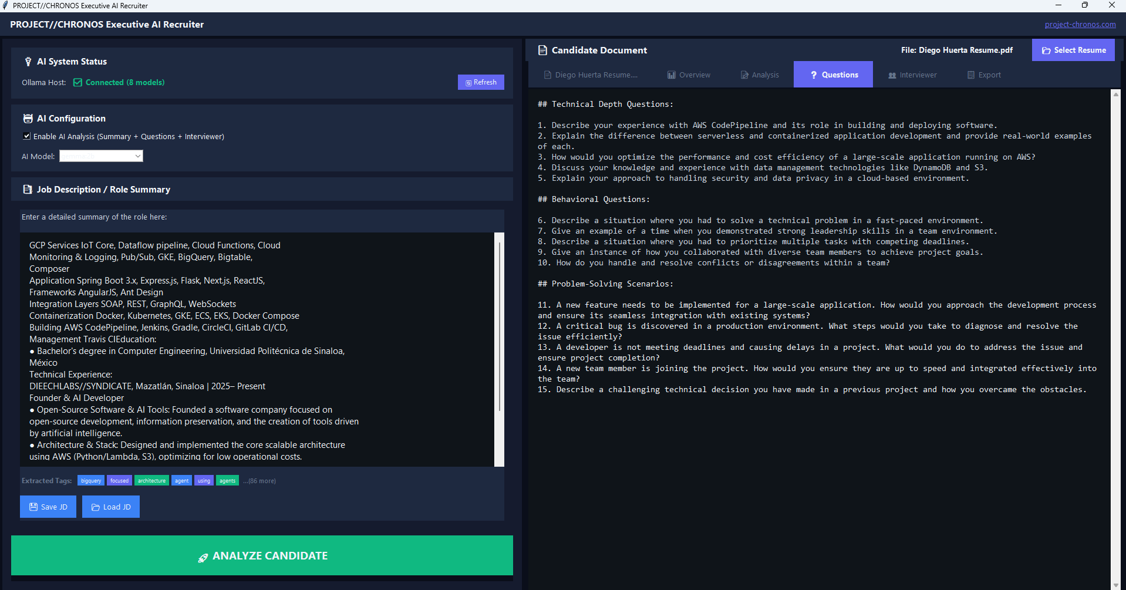Click the folder icon on Select Resume
Image resolution: width=1126 pixels, height=590 pixels.
click(x=1046, y=50)
